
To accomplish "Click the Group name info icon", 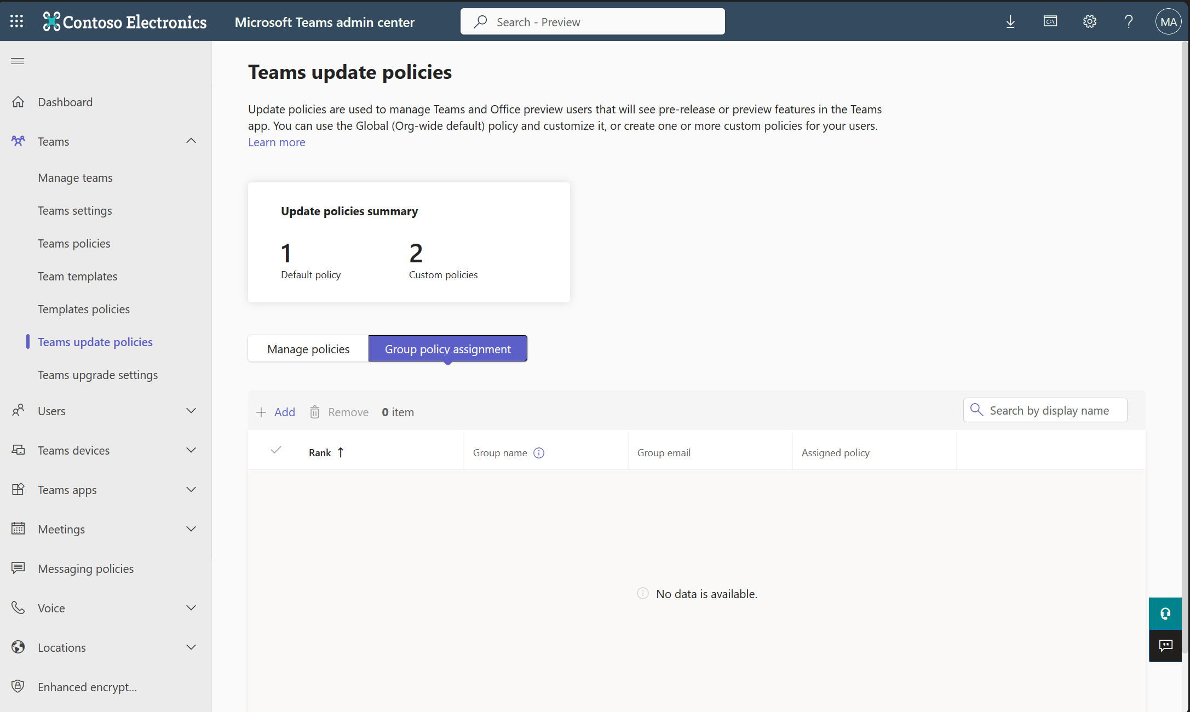I will [539, 453].
